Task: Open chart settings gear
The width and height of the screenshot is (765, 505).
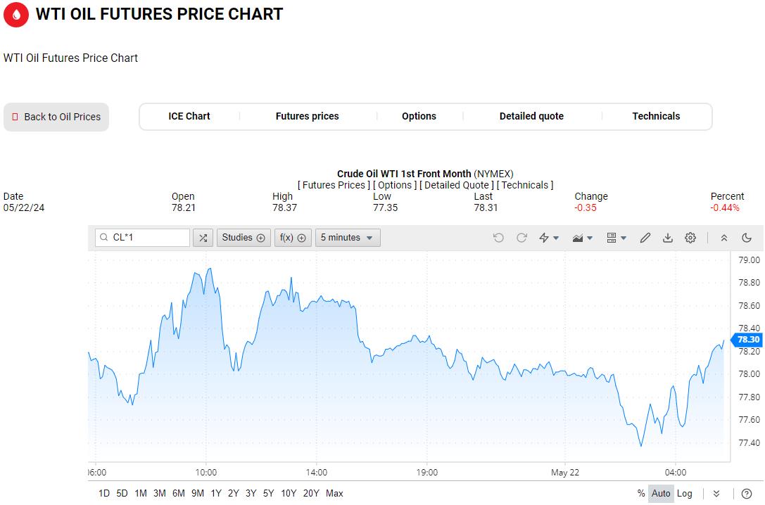Action: pyautogui.click(x=690, y=238)
